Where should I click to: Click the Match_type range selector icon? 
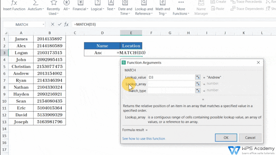pyautogui.click(x=198, y=91)
